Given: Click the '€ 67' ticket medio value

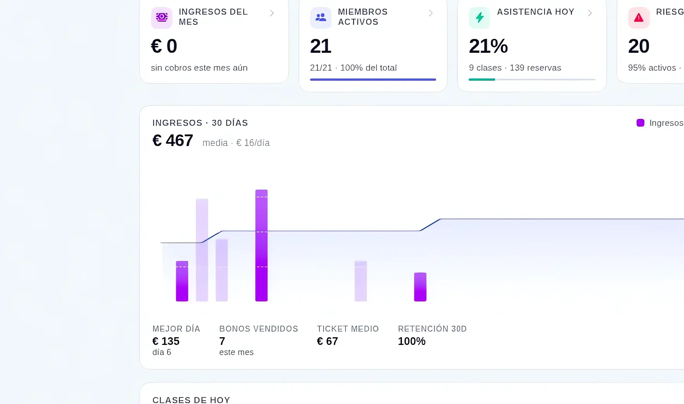Looking at the screenshot, I should pyautogui.click(x=328, y=341).
